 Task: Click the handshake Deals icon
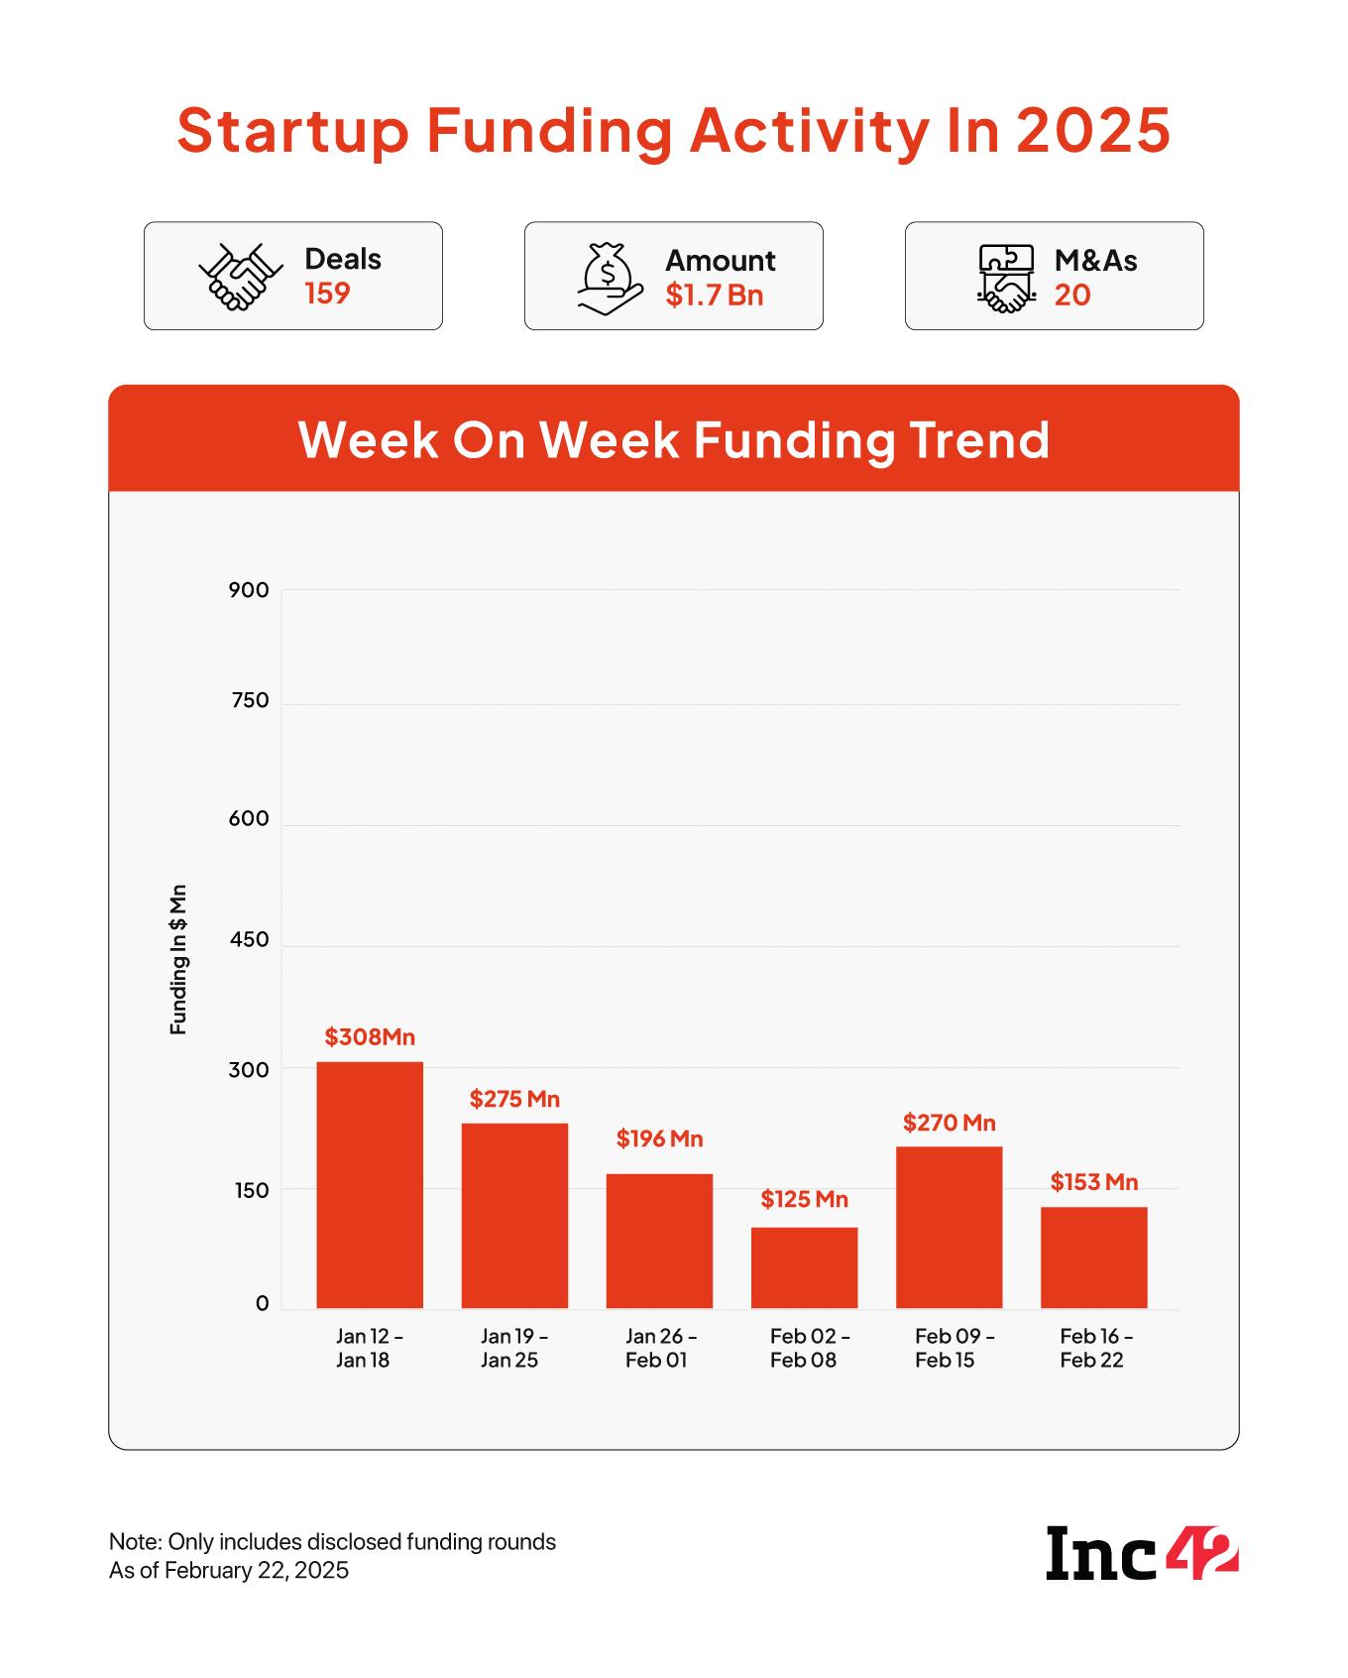tap(234, 276)
